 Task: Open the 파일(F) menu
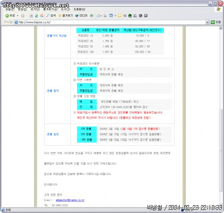(x=10, y=9)
